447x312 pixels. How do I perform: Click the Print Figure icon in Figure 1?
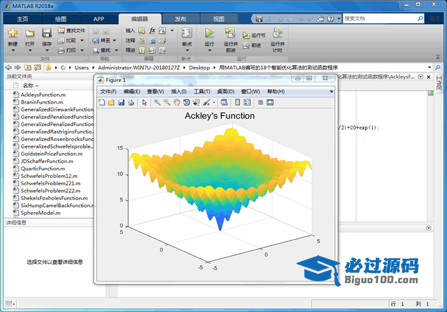(x=131, y=102)
